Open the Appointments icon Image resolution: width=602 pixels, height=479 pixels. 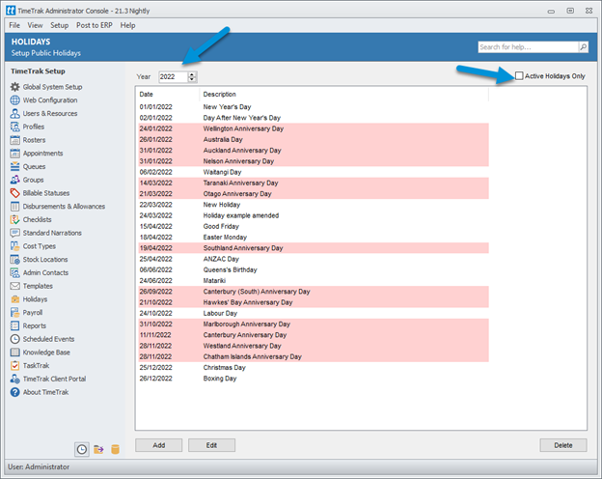point(14,153)
